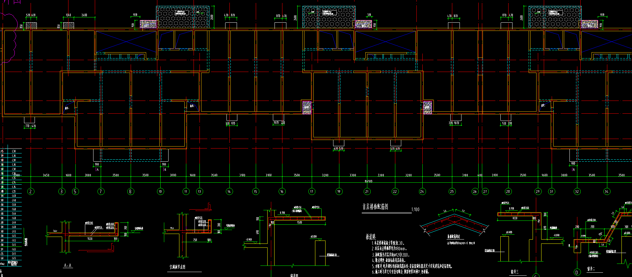This screenshot has height=277, width=632.
Task: Pick grid axis bubble 24
Action: [422, 191]
